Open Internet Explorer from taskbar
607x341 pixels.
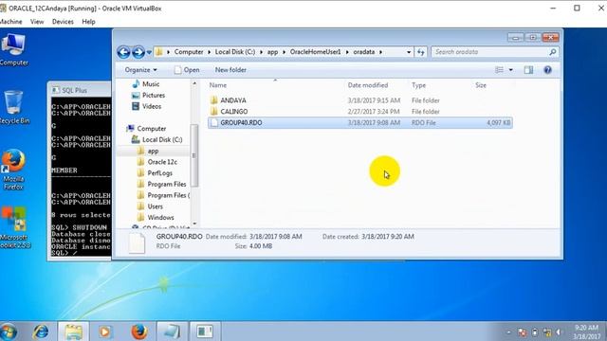pos(41,332)
